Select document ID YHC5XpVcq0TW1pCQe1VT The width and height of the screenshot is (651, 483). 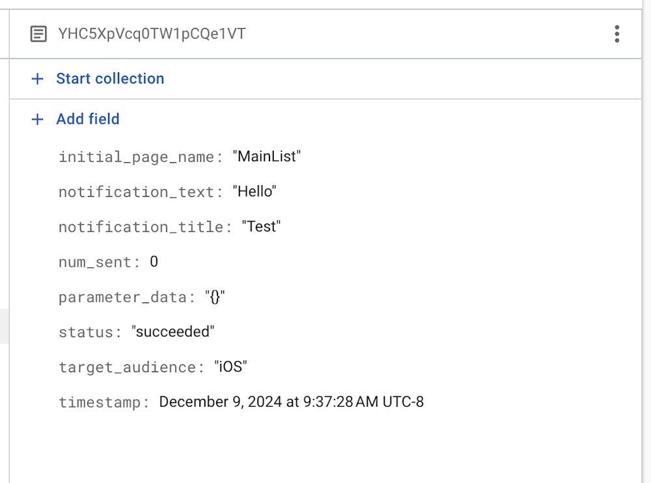point(152,34)
